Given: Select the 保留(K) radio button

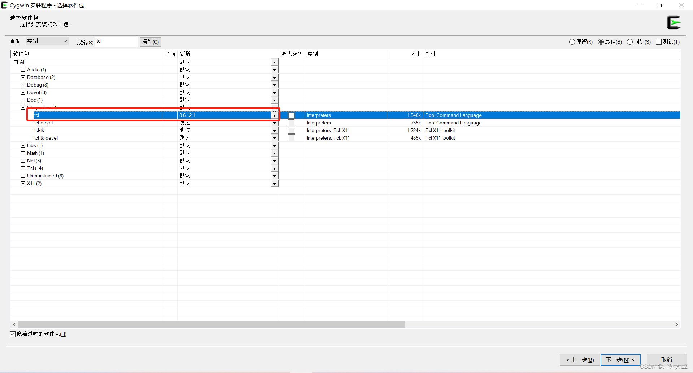Looking at the screenshot, I should [572, 42].
